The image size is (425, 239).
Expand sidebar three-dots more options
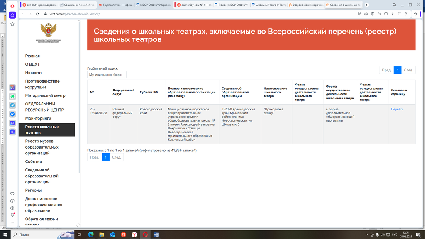pos(12,222)
